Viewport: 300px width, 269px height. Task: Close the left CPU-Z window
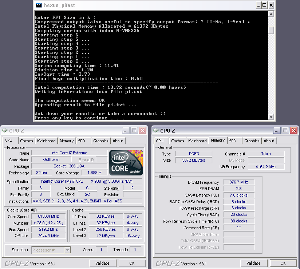143,131
